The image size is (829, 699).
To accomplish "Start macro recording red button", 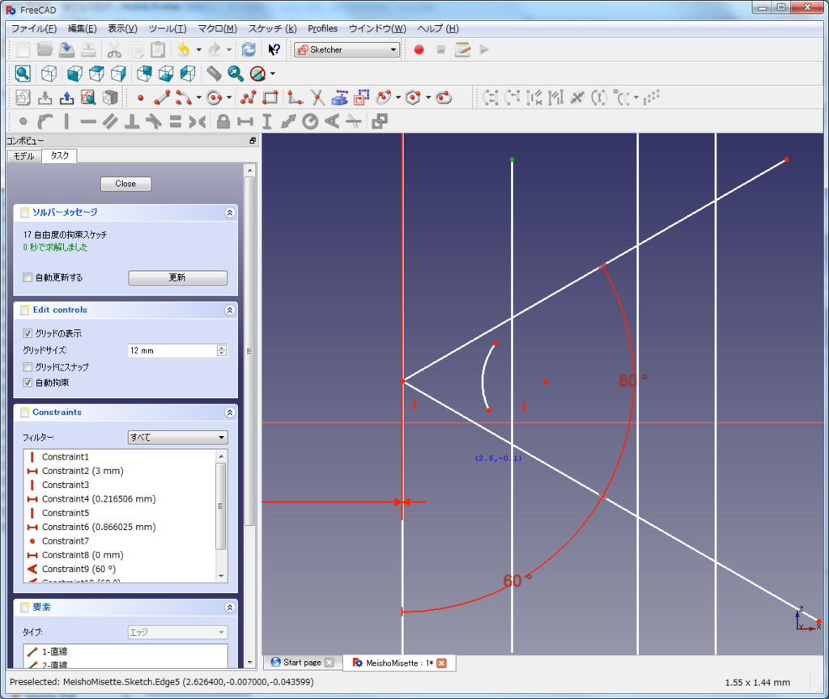I will [419, 49].
